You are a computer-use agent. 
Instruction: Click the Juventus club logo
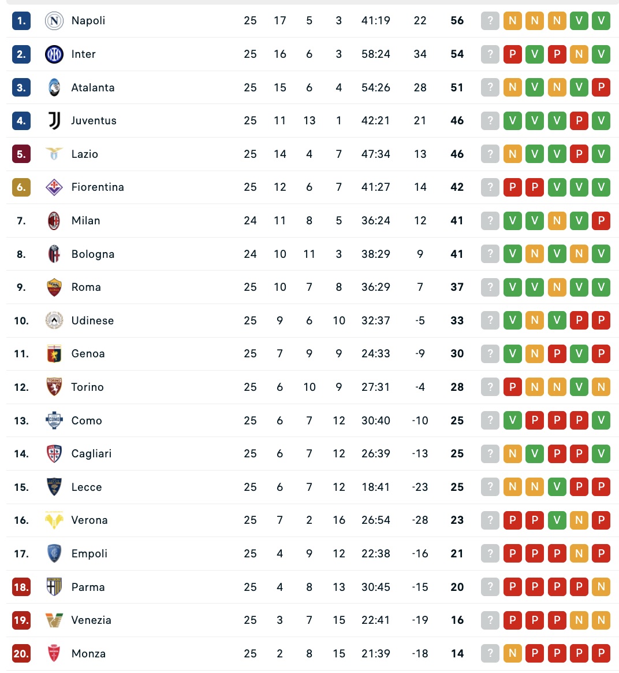coord(54,121)
